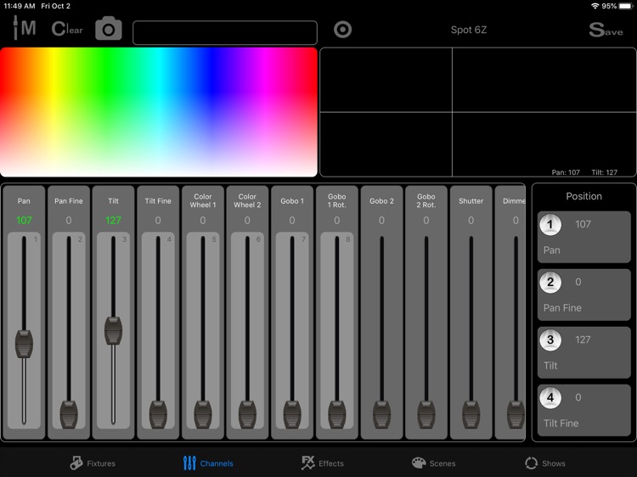Click the Gobo 2 Rot. fader knob
The width and height of the screenshot is (637, 477).
tap(426, 414)
